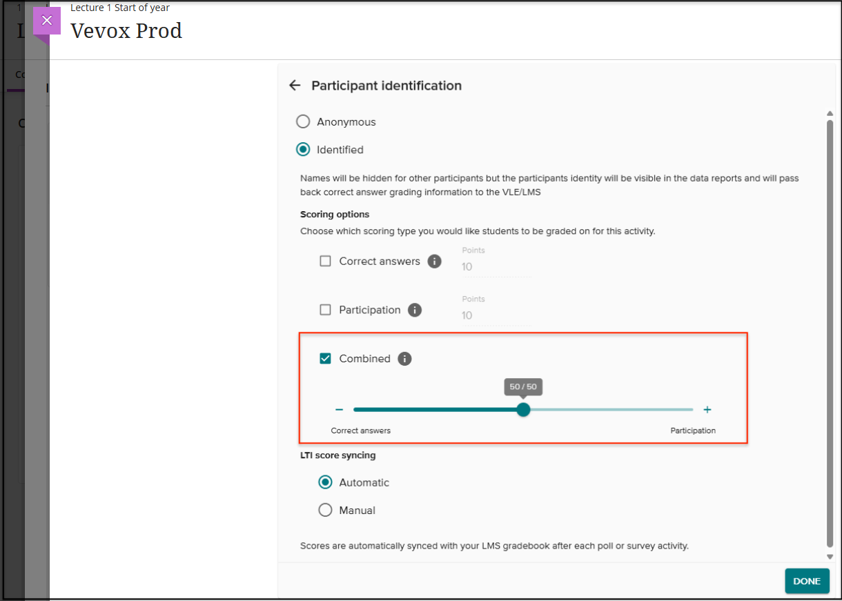Viewport: 842px width, 601px height.
Task: Click the minus icon beside the slider
Action: [339, 410]
